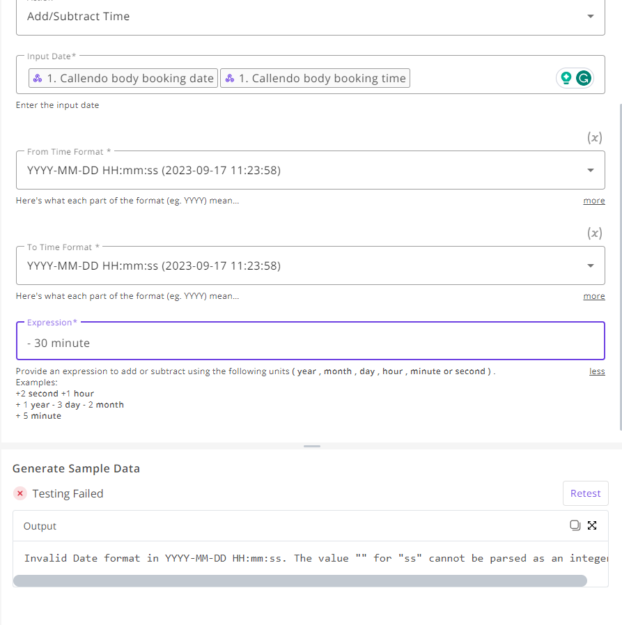Viewport: 622px width, 625px height.
Task: Click the '+ 5 minute' example text
Action: tap(38, 416)
